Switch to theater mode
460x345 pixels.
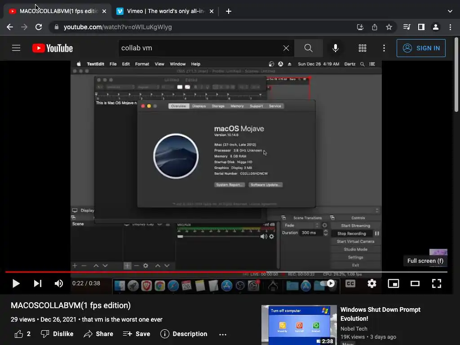415,283
